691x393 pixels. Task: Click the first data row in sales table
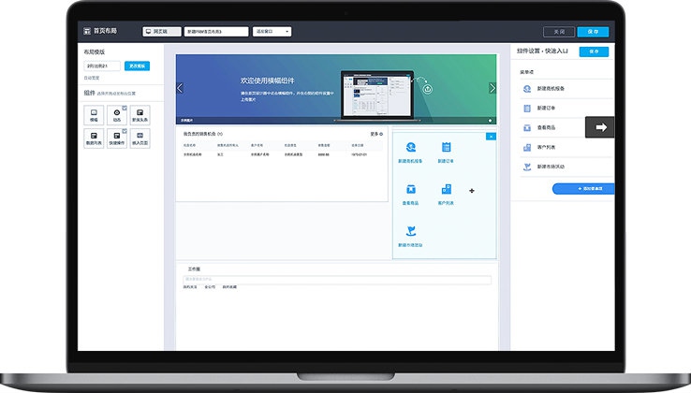tap(282, 154)
